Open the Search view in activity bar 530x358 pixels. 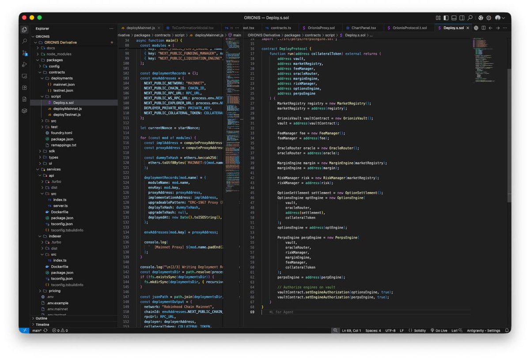(24, 41)
